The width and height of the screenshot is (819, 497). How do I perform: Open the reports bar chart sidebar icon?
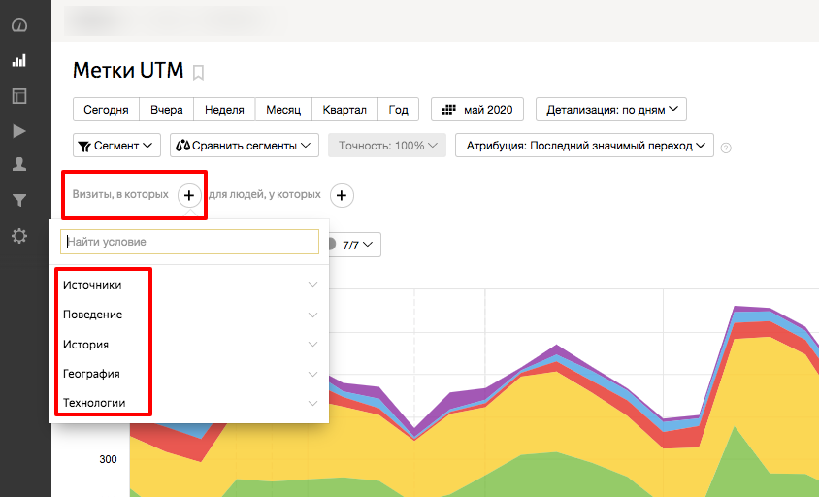18,60
